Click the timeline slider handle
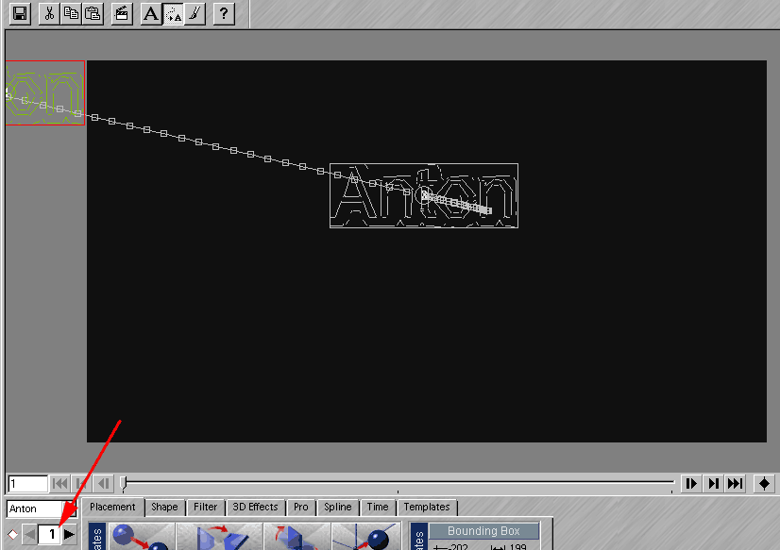The width and height of the screenshot is (780, 550). click(124, 482)
